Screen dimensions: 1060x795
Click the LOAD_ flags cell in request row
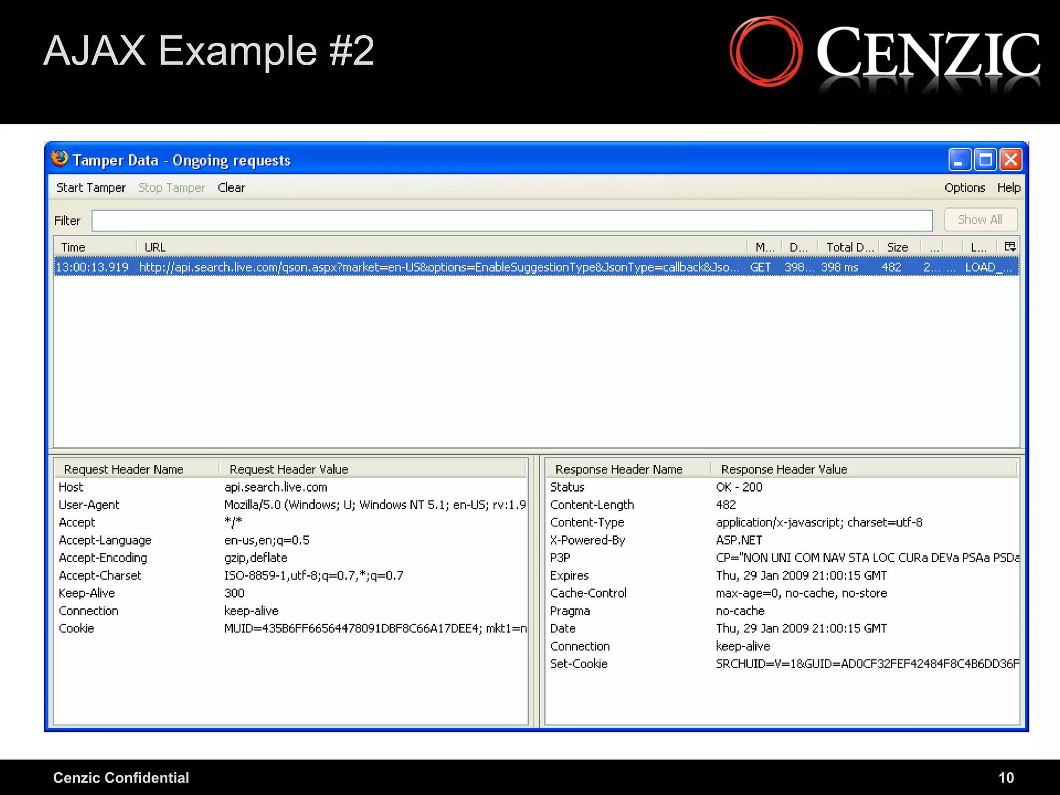coord(988,268)
